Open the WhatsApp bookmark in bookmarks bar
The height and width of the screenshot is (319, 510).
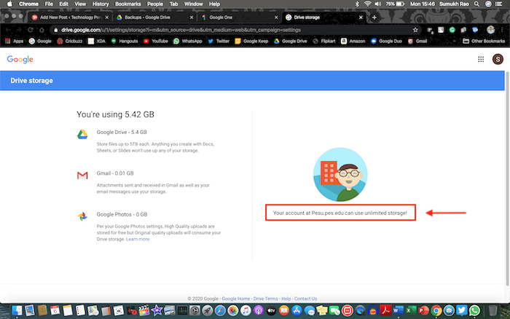188,41
